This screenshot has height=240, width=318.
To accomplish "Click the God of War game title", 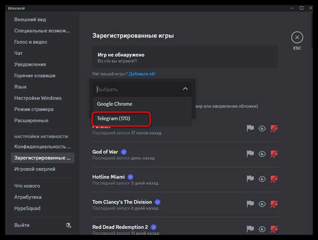I will click(105, 152).
